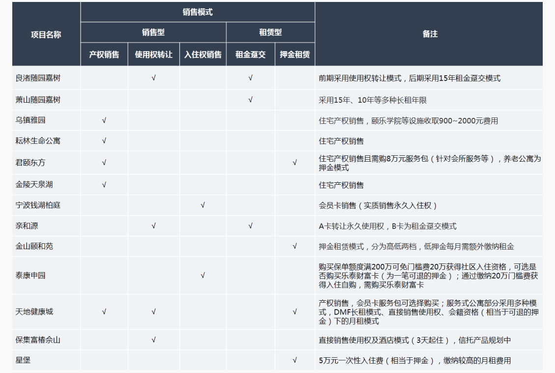
Task: Click the 使用权转让 column header
Action: point(153,55)
